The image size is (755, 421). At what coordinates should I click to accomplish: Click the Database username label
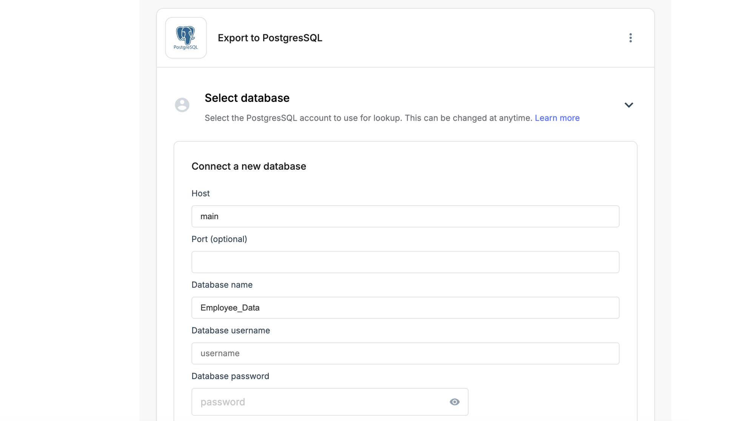[231, 330]
